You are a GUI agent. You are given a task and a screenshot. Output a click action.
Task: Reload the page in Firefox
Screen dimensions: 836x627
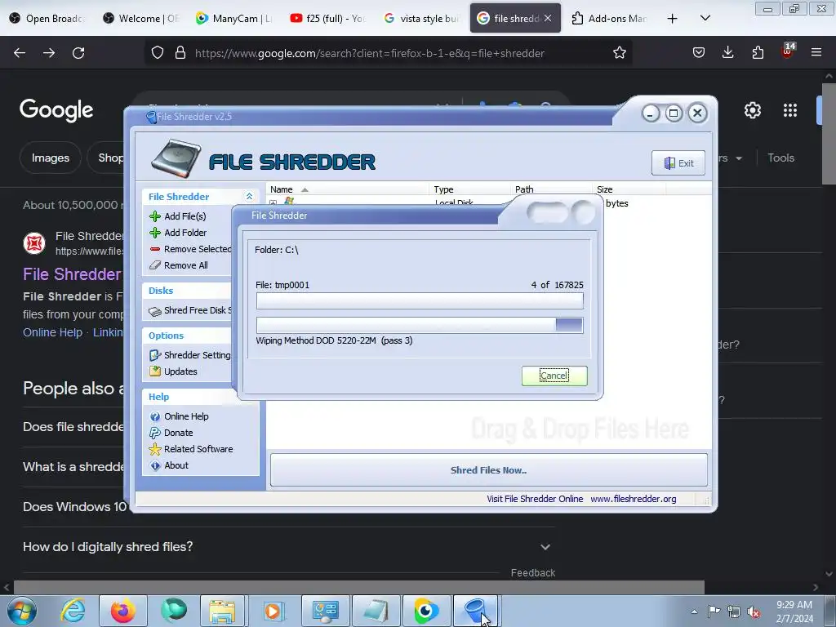78,52
